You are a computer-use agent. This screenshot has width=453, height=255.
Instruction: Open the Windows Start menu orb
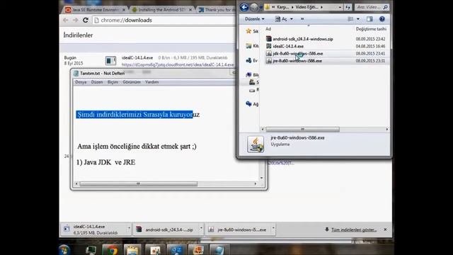point(64,250)
